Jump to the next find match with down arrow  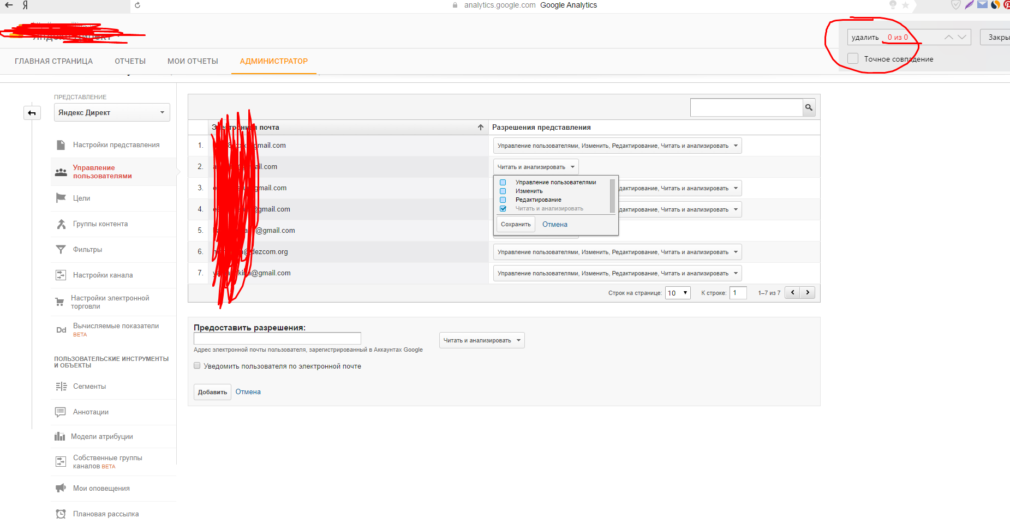(x=962, y=37)
